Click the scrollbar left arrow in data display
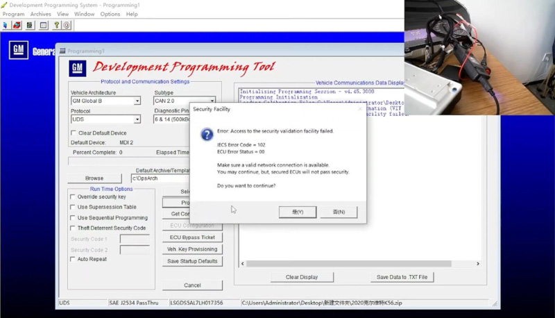This screenshot has height=318, width=555. click(x=242, y=264)
